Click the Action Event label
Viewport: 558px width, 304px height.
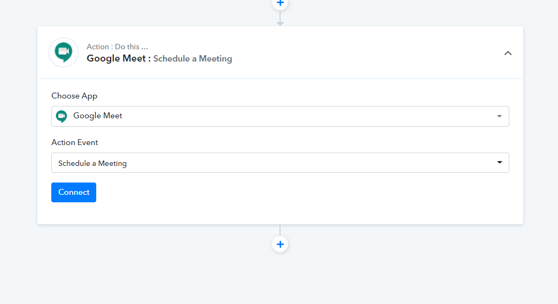pos(75,142)
